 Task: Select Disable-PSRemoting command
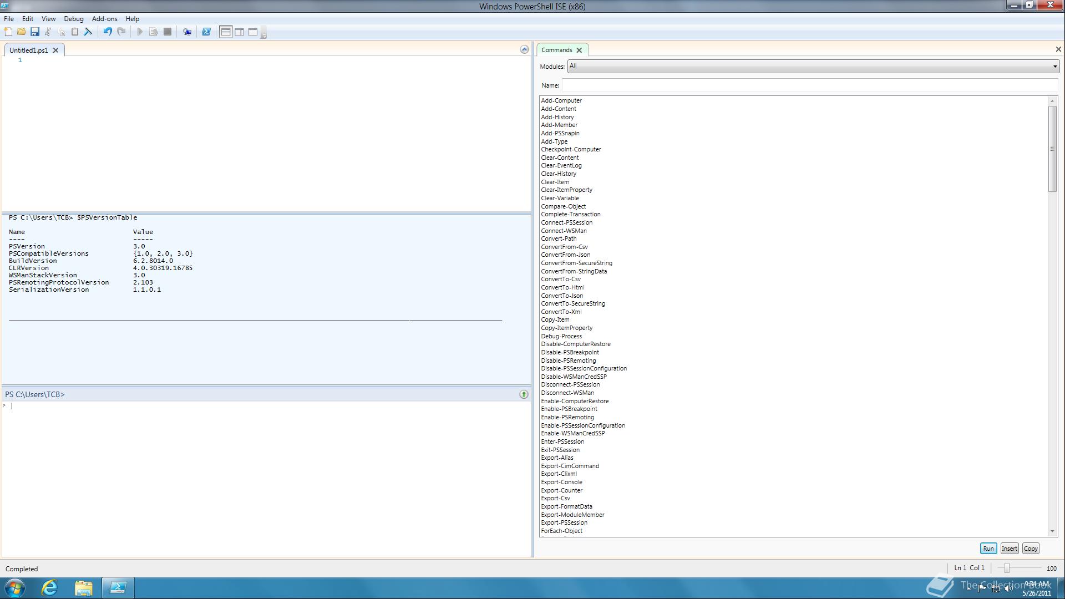click(x=568, y=361)
